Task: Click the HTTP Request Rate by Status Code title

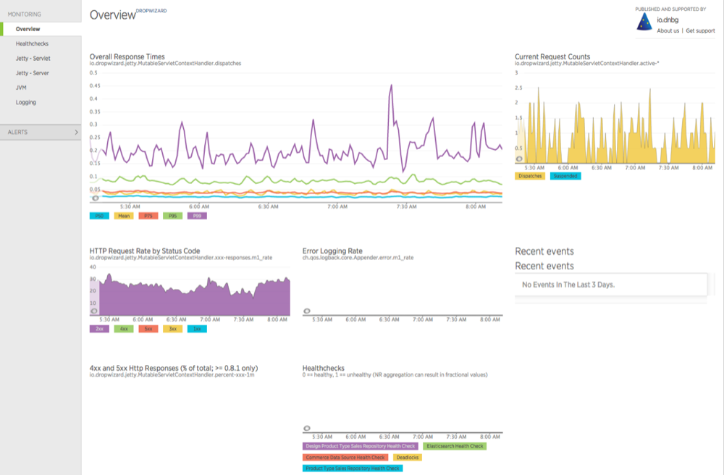Action: click(145, 251)
